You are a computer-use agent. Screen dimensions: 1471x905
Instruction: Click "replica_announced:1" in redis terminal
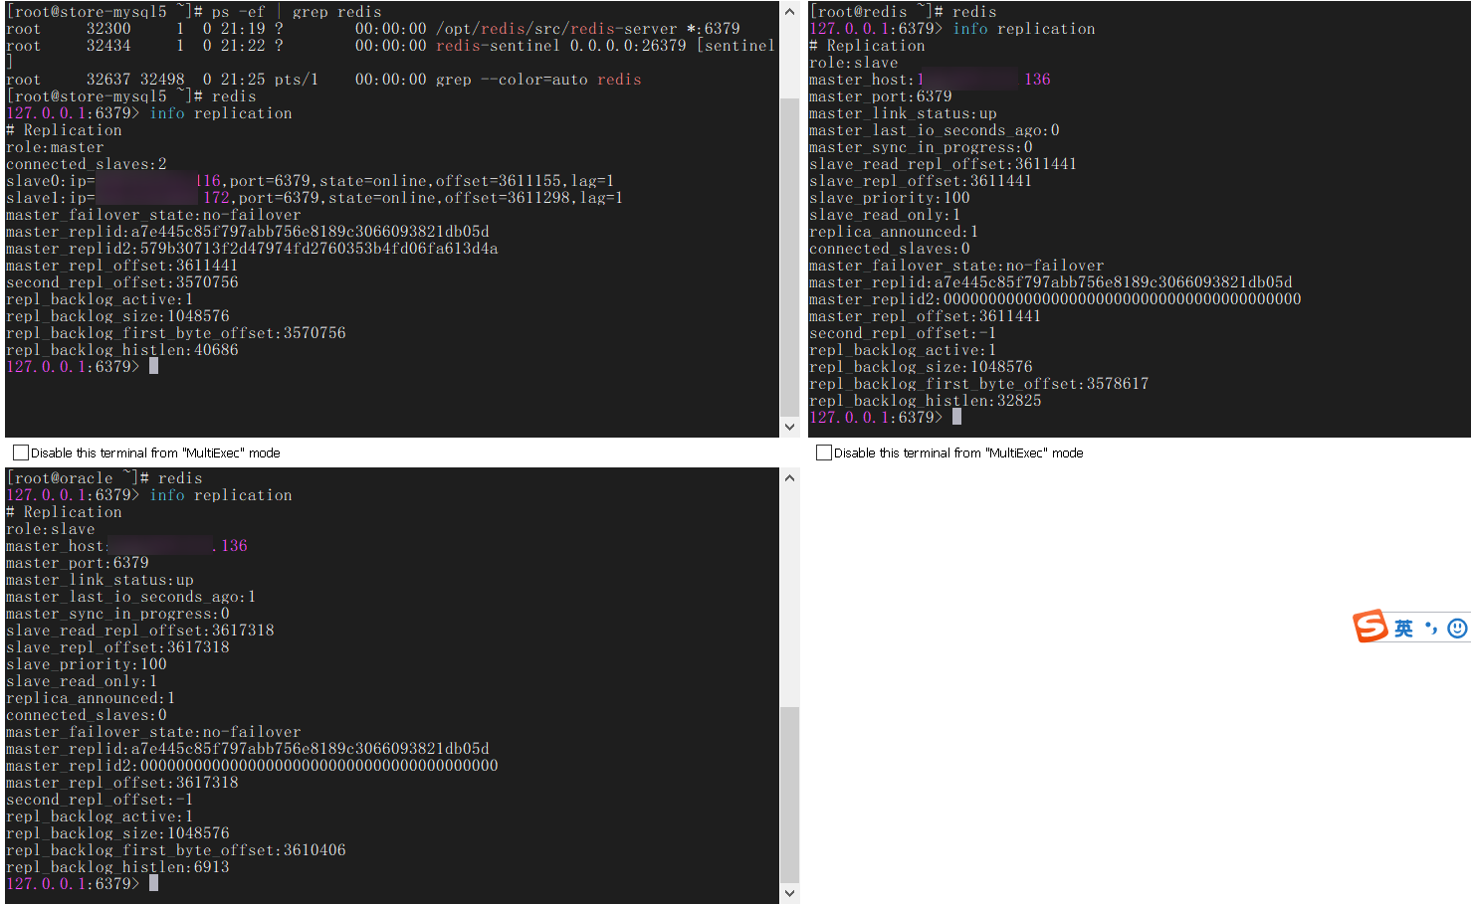(894, 232)
